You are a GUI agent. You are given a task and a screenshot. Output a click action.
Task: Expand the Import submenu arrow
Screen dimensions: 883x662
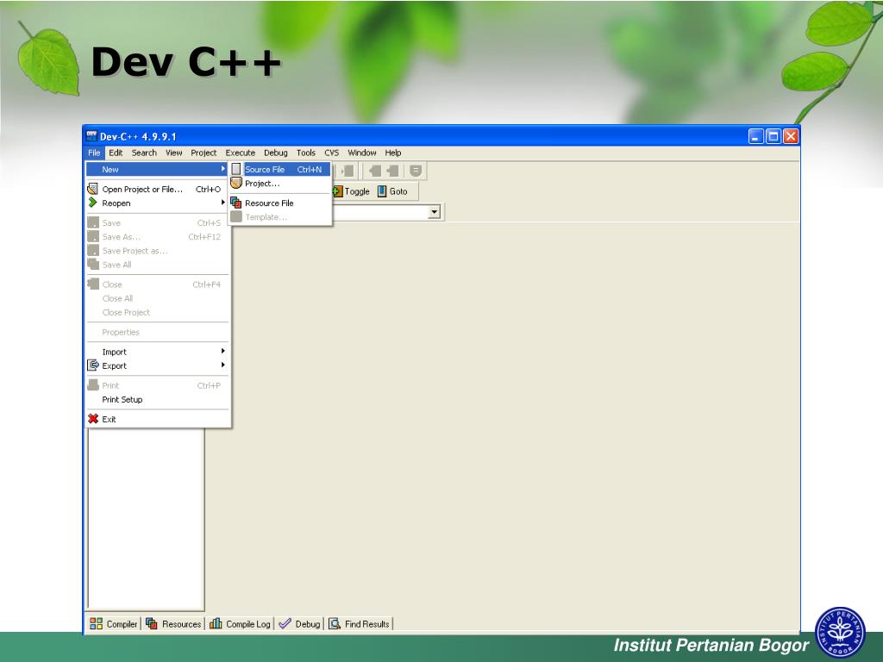tap(223, 352)
